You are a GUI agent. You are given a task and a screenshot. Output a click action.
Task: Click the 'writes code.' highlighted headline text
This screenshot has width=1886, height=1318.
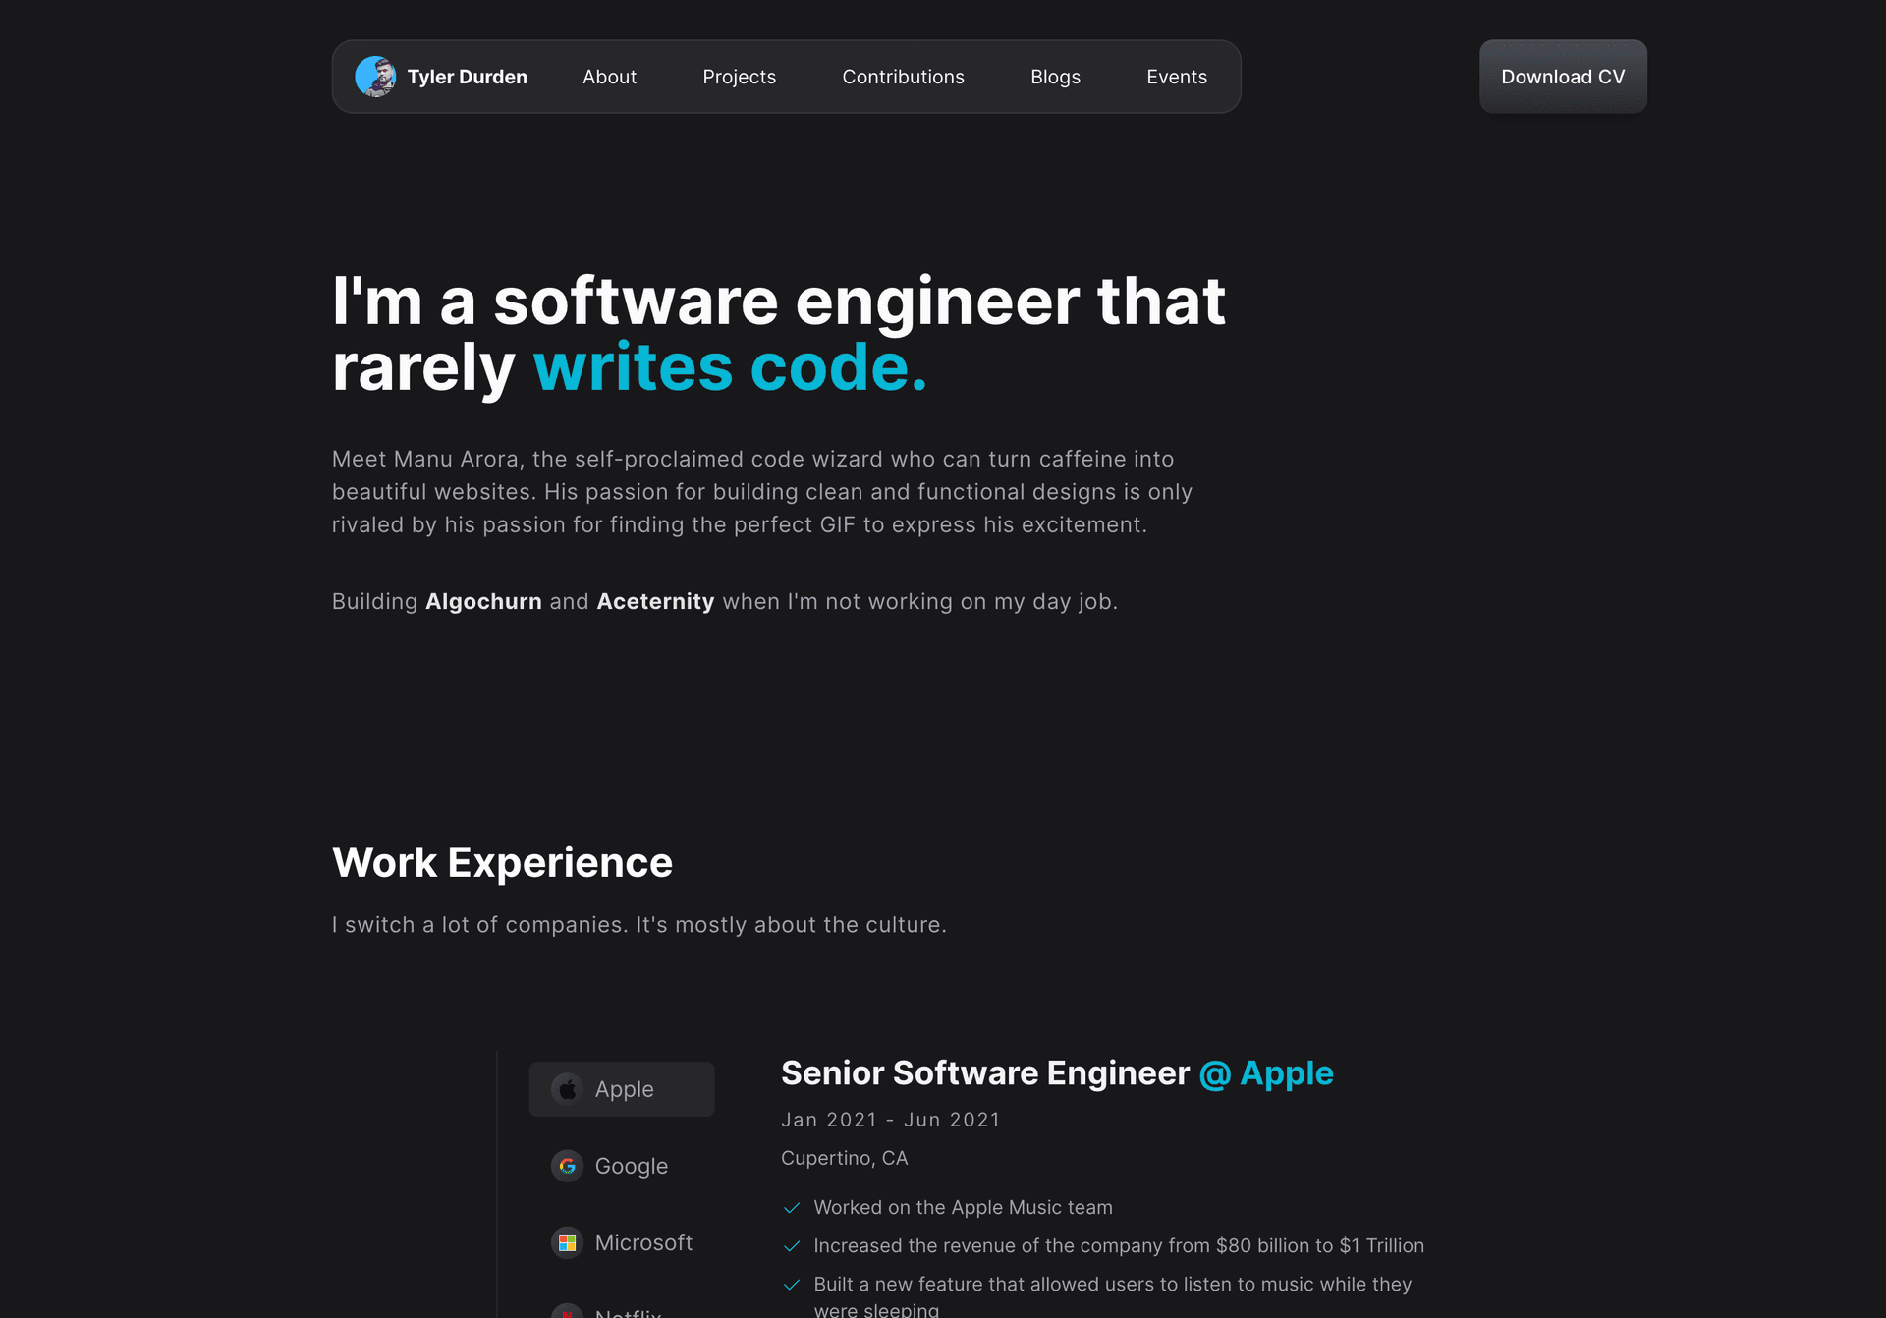pos(730,367)
